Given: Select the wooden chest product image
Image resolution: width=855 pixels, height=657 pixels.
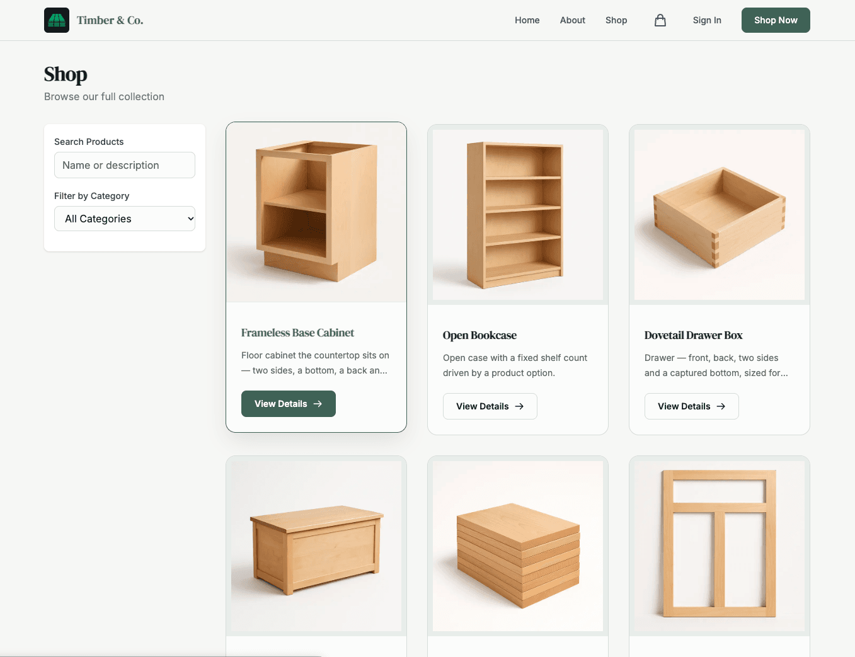Looking at the screenshot, I should [316, 546].
